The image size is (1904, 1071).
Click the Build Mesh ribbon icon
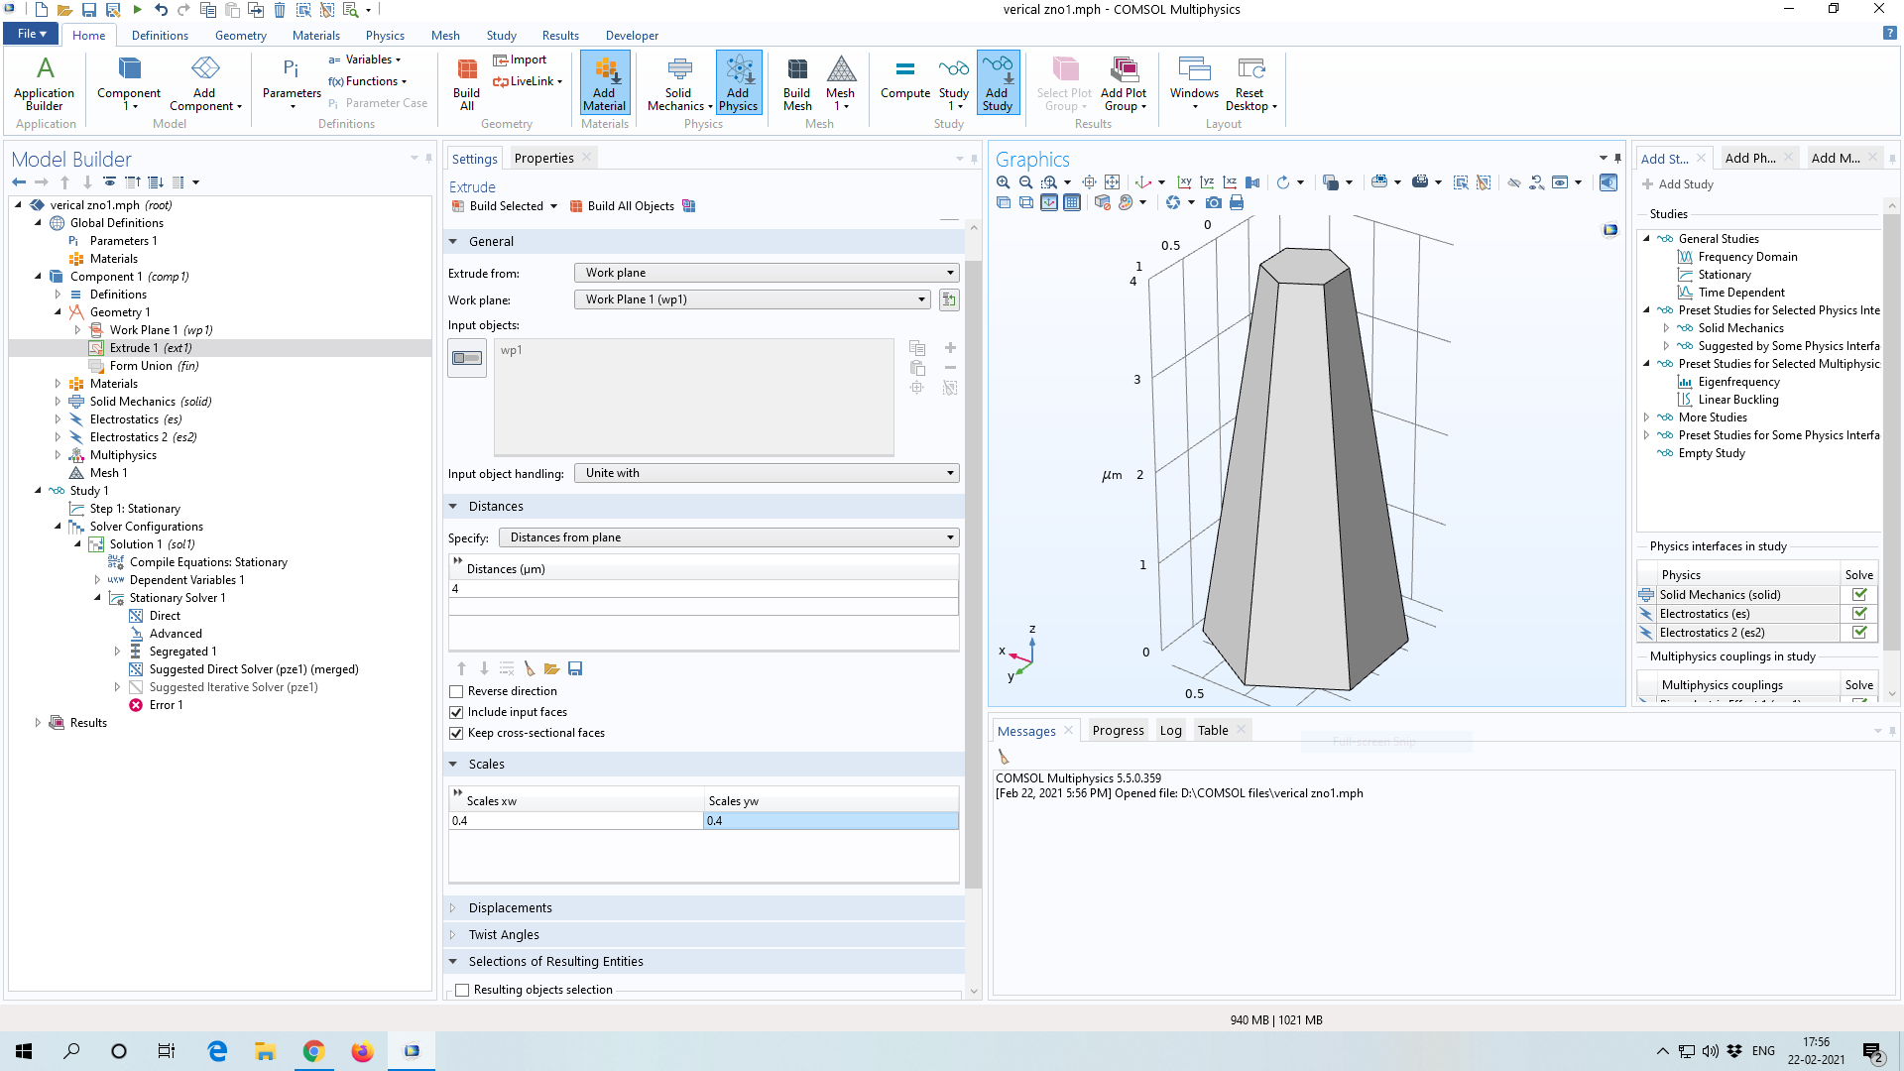tap(796, 83)
